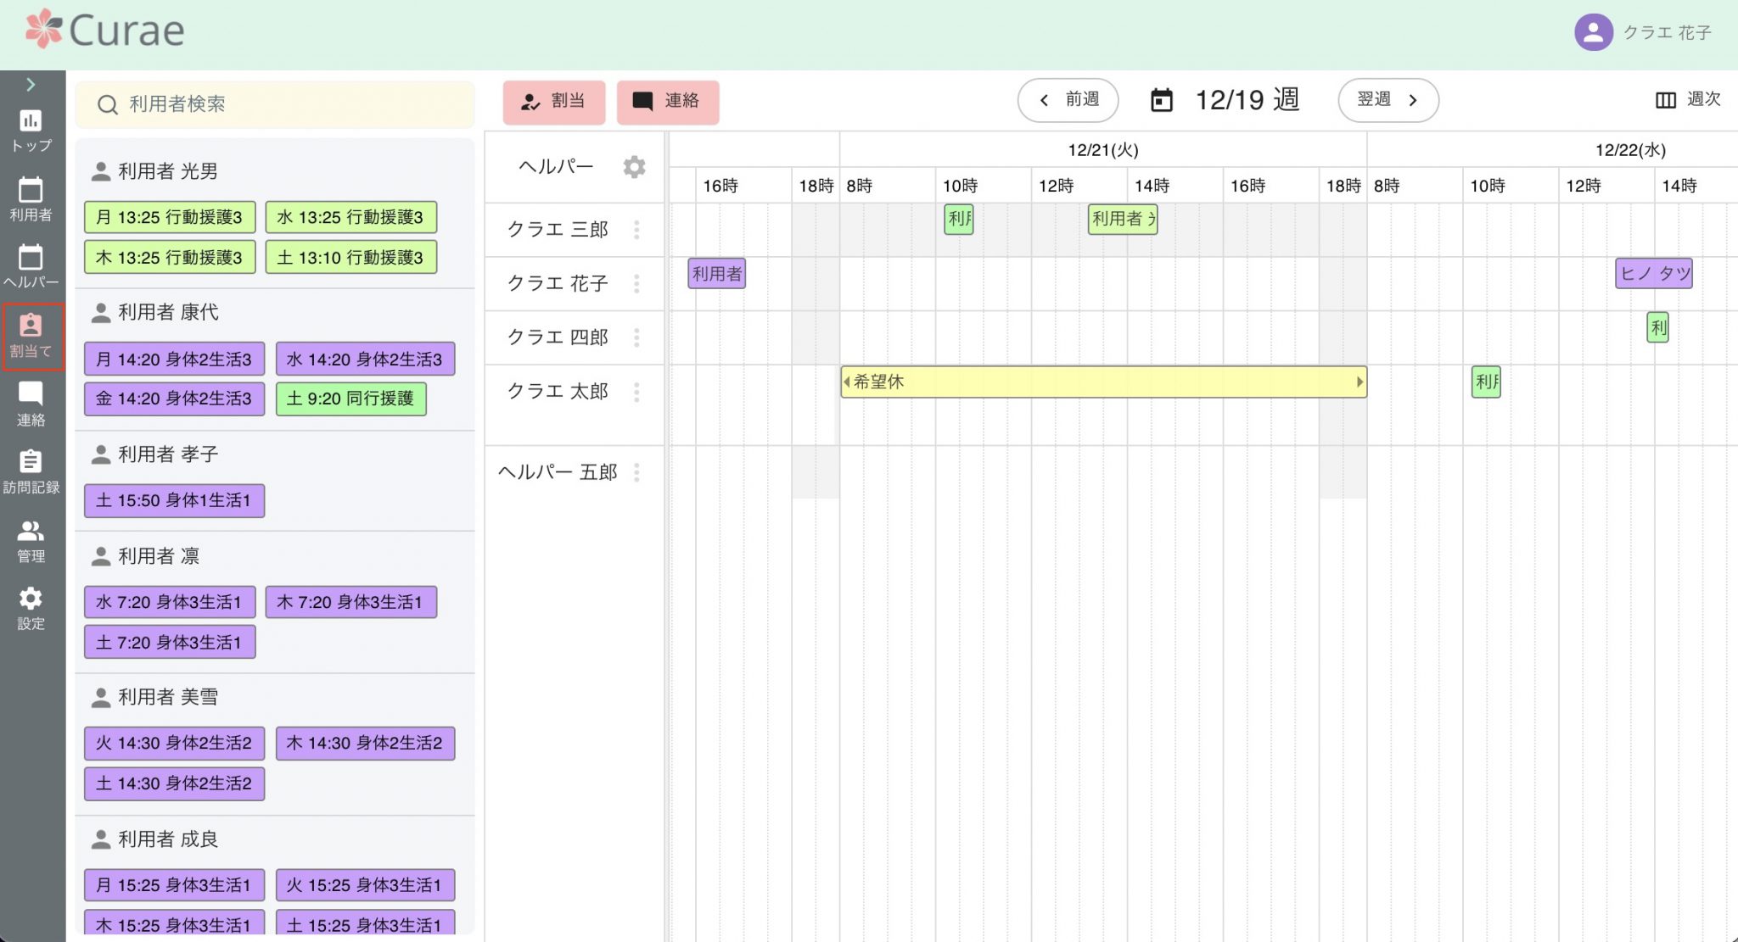
Task: Select the yellow 希望休 bar for クラエ 太郎
Action: [1103, 382]
